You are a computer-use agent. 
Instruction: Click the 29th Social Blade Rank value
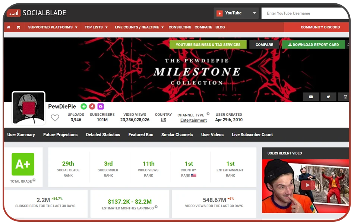[68, 164]
